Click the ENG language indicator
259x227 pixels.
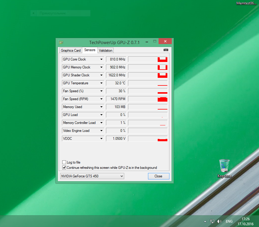point(229,221)
